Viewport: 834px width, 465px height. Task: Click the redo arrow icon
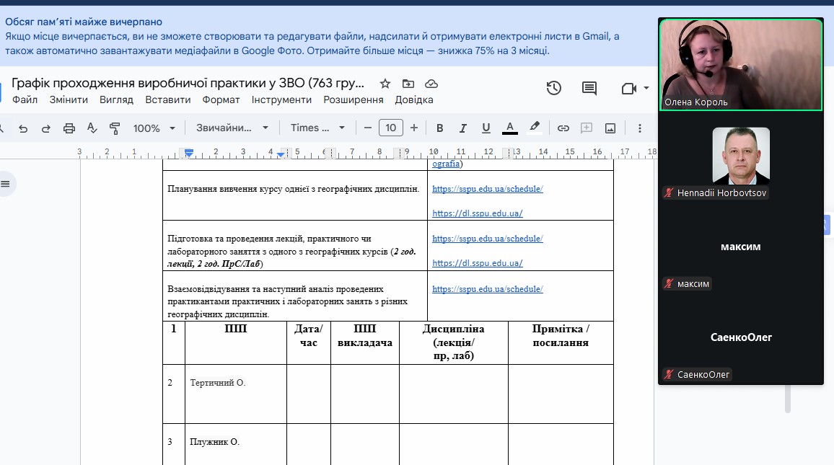point(46,128)
